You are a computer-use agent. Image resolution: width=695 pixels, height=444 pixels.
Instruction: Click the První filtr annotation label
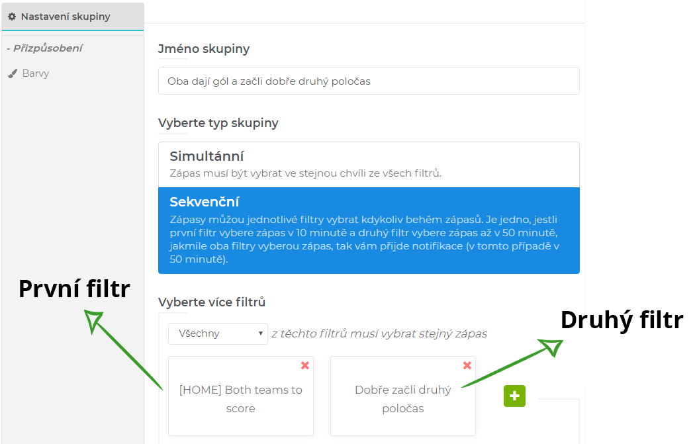[x=74, y=288]
